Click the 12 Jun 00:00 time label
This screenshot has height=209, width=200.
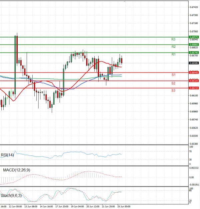pos(15,206)
